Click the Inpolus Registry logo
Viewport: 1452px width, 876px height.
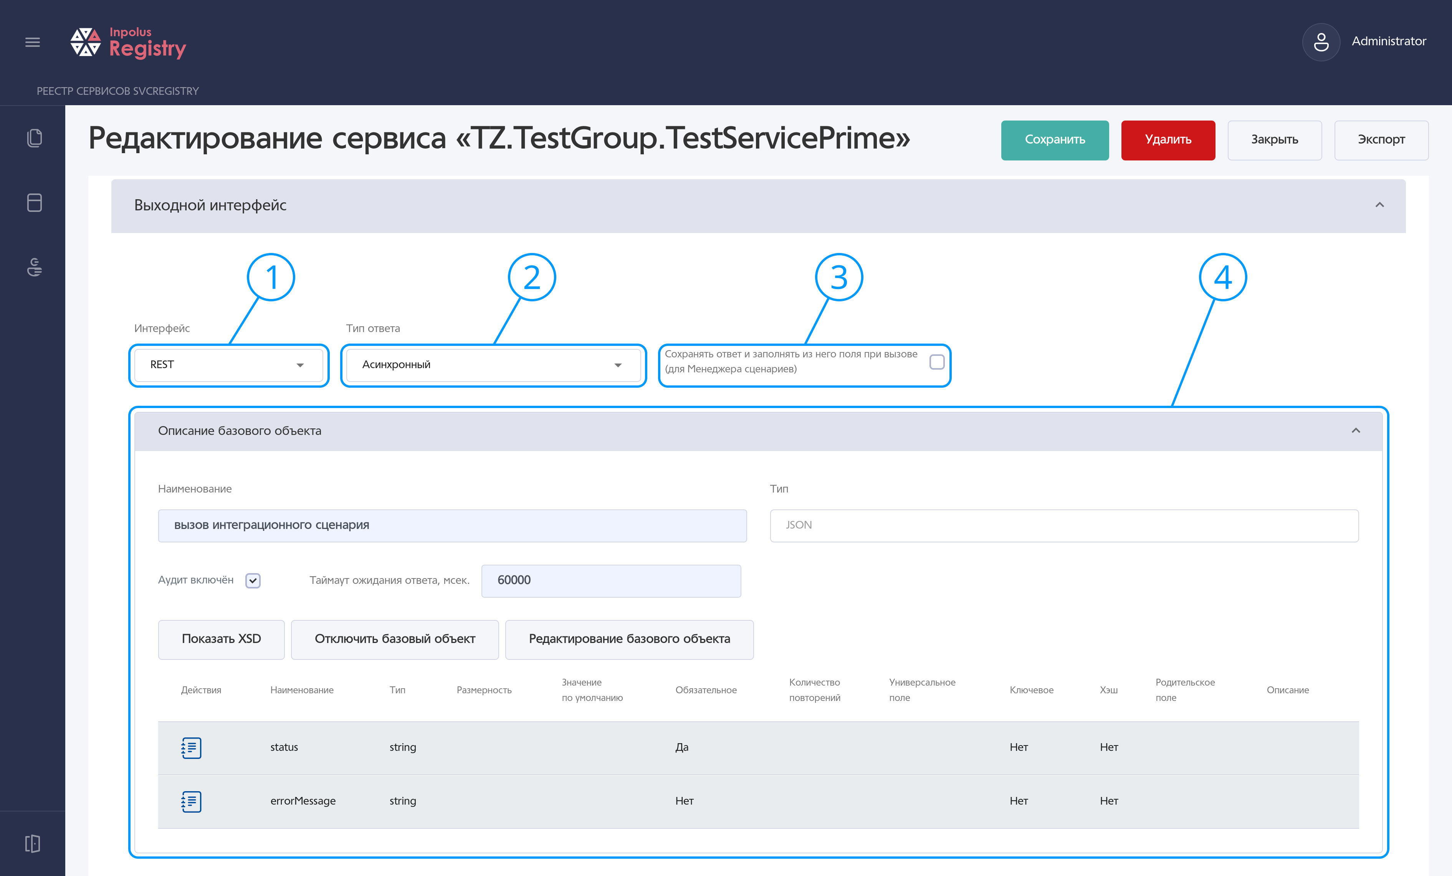128,42
